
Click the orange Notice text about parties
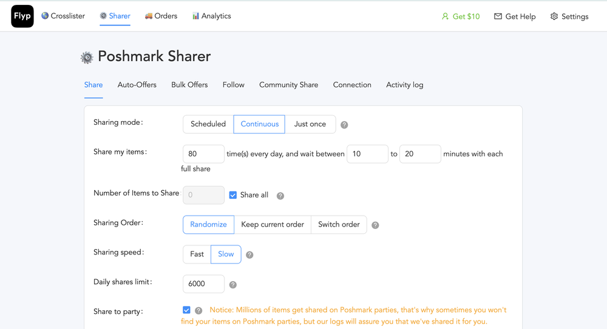[344, 316]
